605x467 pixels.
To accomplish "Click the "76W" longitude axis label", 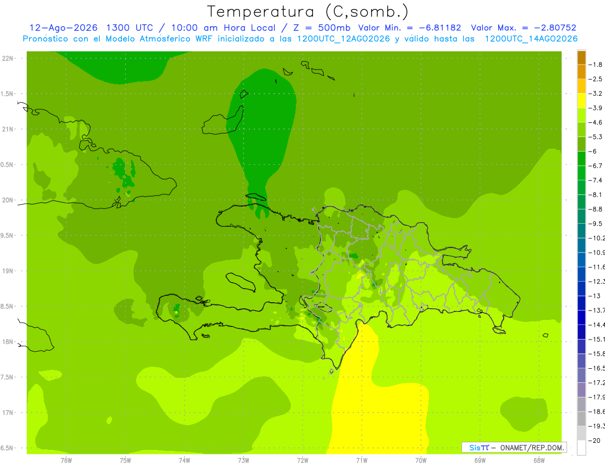I will tap(66, 460).
